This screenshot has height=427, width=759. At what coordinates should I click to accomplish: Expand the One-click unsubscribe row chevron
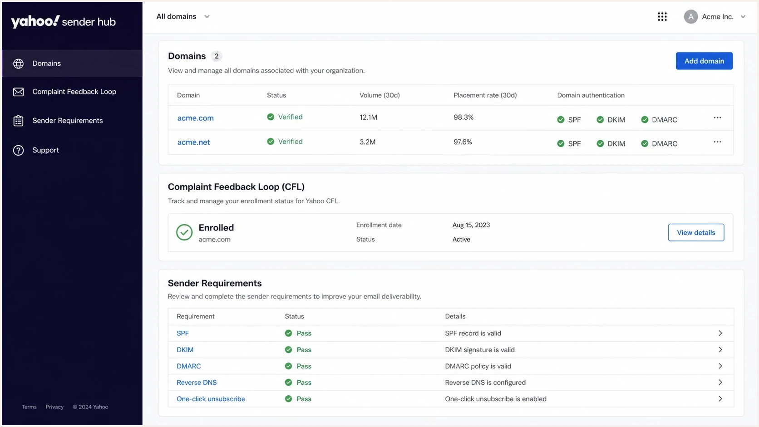point(720,399)
